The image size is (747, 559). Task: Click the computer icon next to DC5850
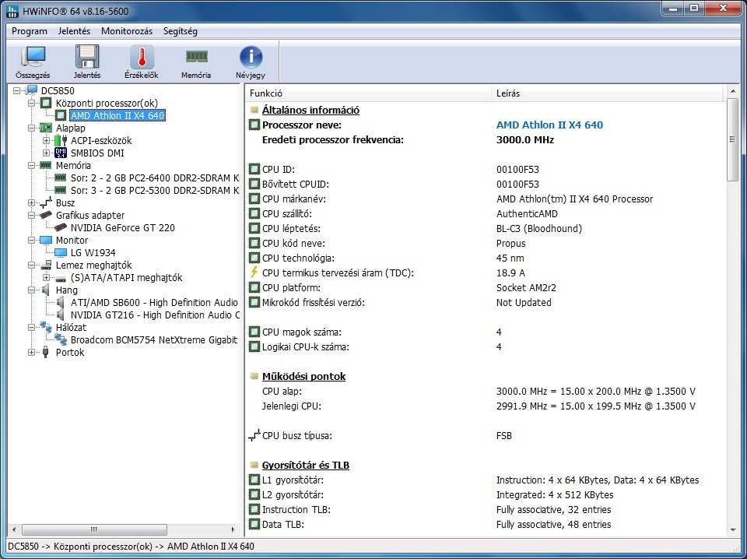coord(31,90)
